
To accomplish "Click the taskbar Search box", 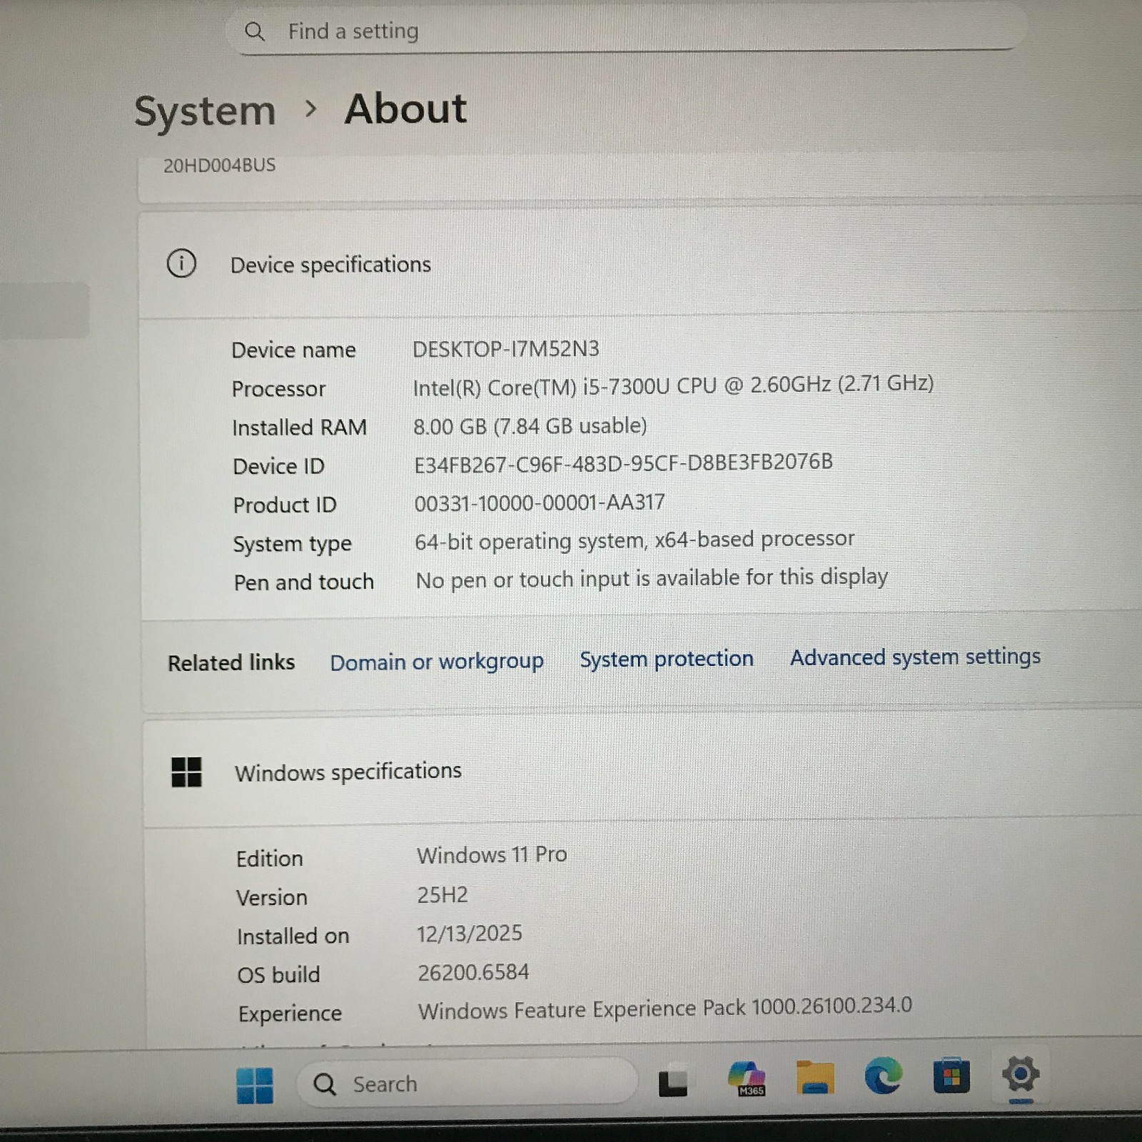I will click(x=466, y=1083).
